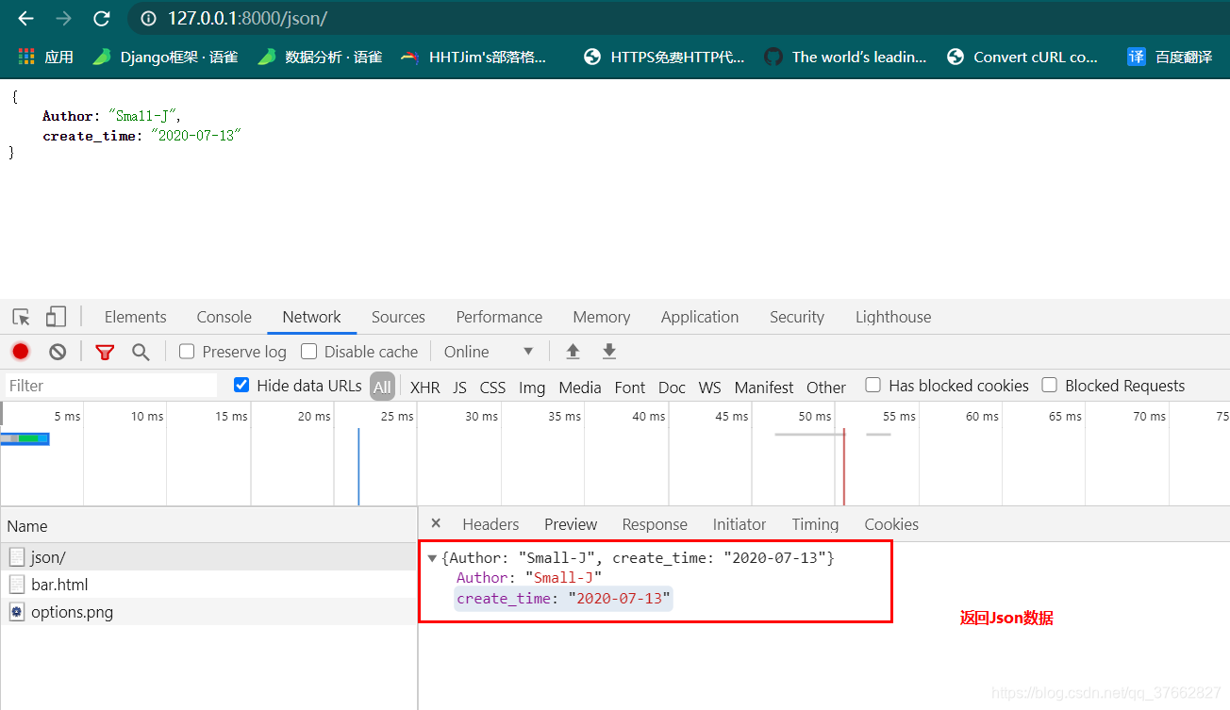Select the options.png request row
Viewport: 1230px width, 710px height.
(208, 612)
